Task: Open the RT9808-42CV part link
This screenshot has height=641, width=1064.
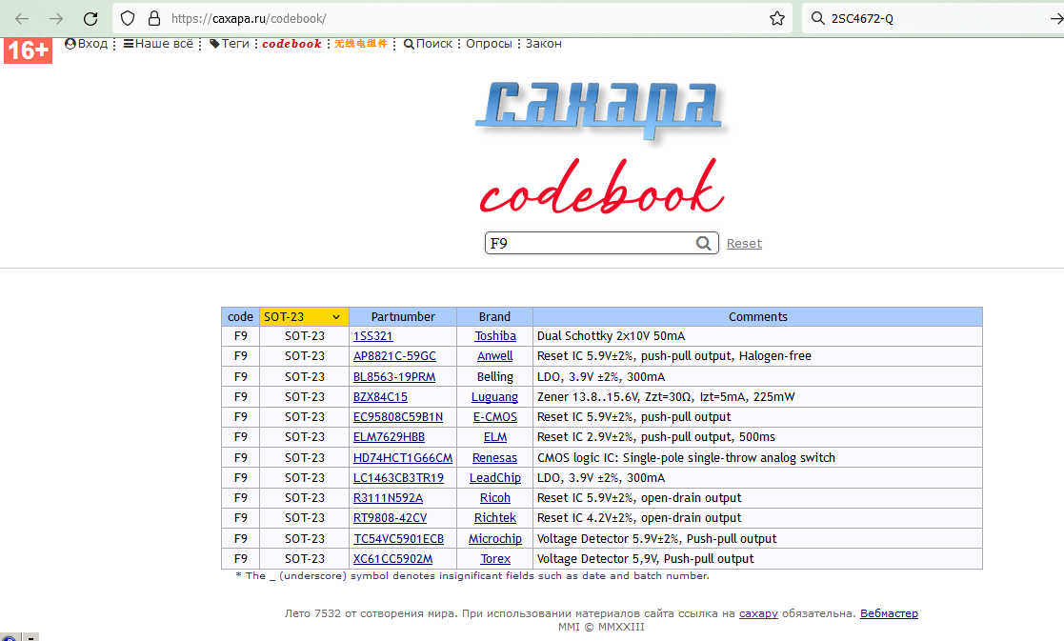Action: point(390,518)
